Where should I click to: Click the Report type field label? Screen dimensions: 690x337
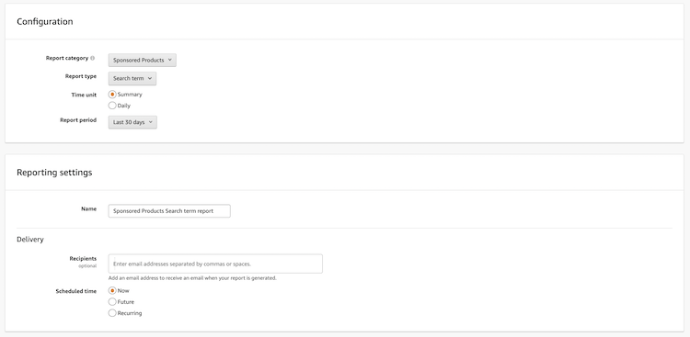coord(81,76)
